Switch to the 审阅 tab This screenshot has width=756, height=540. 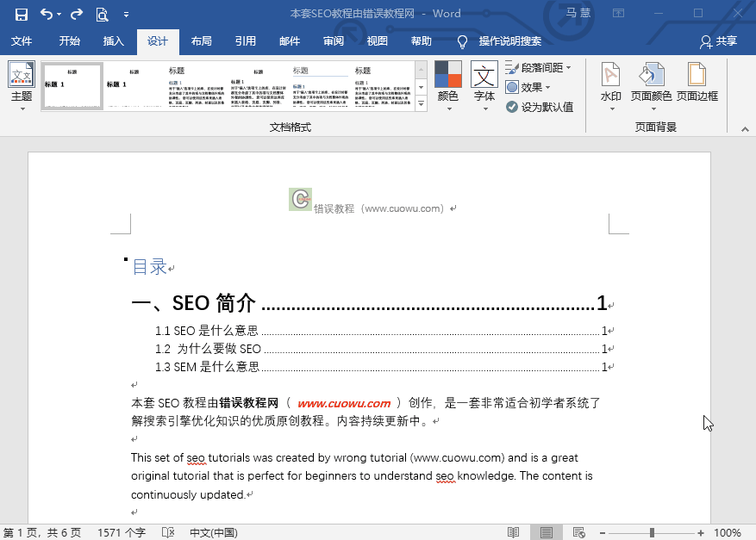tap(334, 41)
